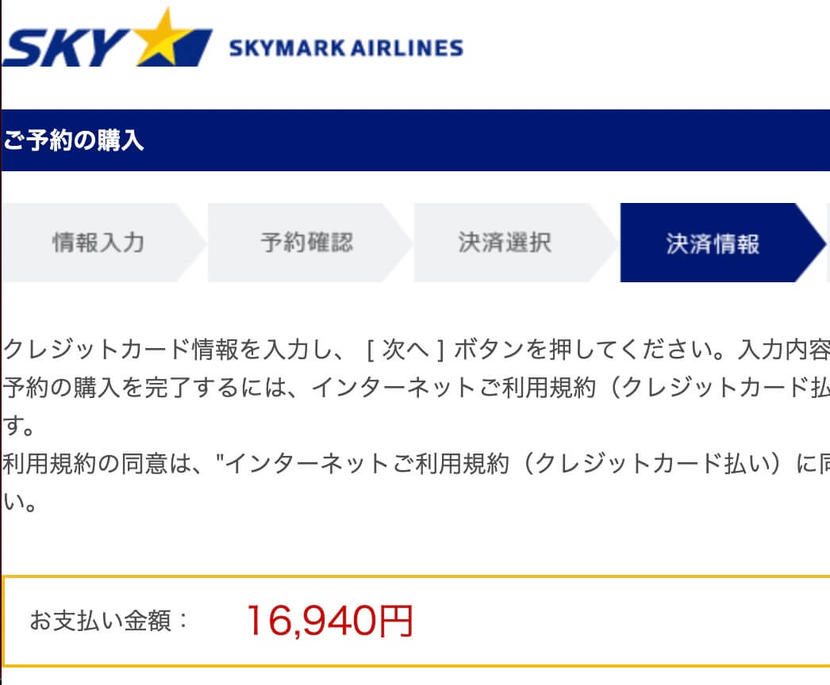Click インターネットご利用規約 in the second instruction line

click(x=451, y=389)
